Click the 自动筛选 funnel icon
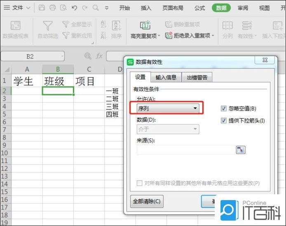The image size is (286, 226). [x=48, y=26]
